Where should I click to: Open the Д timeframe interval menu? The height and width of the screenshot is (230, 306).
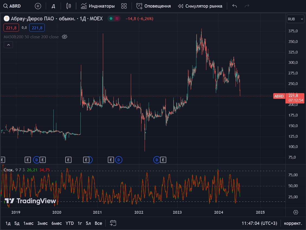tap(53, 6)
